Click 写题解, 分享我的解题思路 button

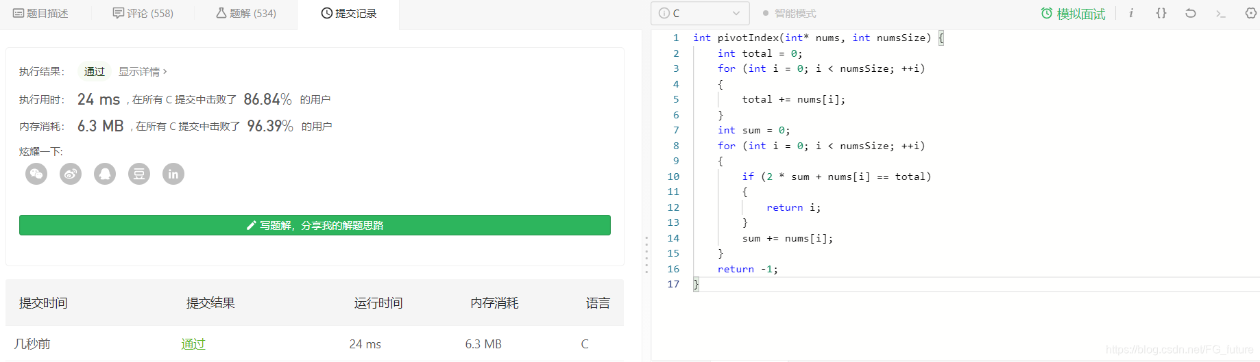pos(315,225)
